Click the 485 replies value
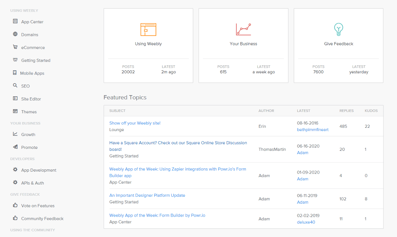This screenshot has width=397, height=237. (x=343, y=126)
